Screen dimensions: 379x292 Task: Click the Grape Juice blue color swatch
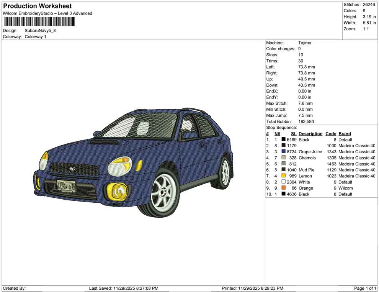[x=283, y=152]
